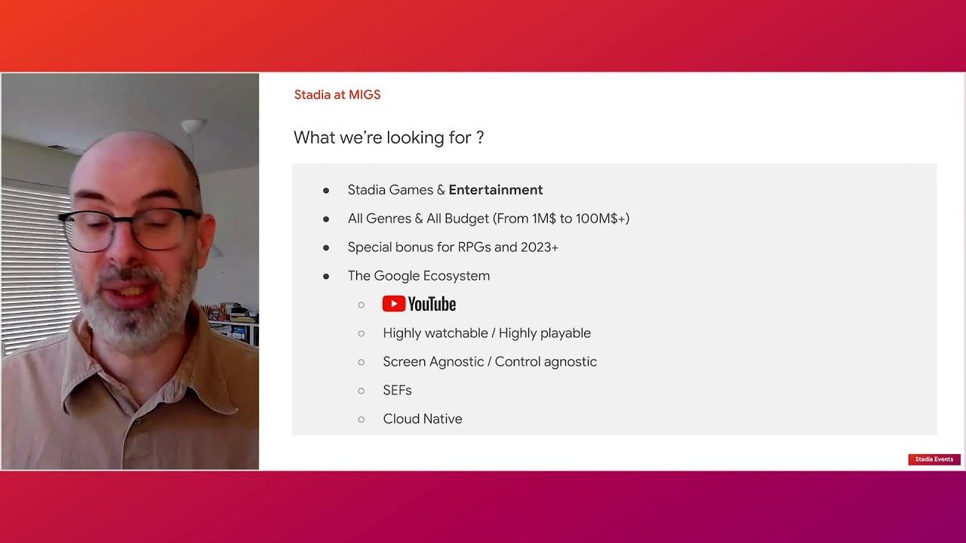Image resolution: width=966 pixels, height=543 pixels.
Task: Click the hollow bullet beside SEFs
Action: [x=361, y=391]
